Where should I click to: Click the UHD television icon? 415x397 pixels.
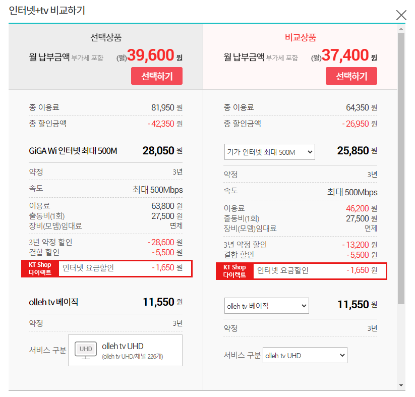pyautogui.click(x=85, y=350)
